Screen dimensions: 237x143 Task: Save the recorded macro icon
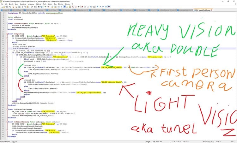click(x=94, y=7)
